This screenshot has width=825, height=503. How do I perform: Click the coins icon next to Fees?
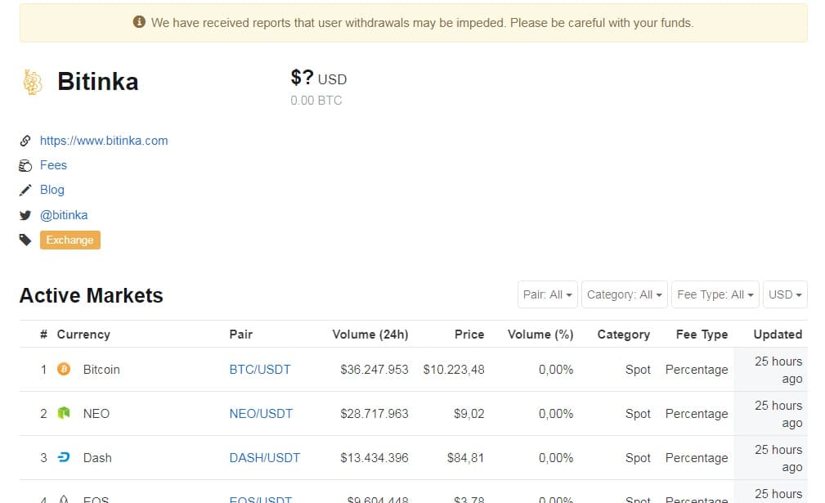pos(25,166)
